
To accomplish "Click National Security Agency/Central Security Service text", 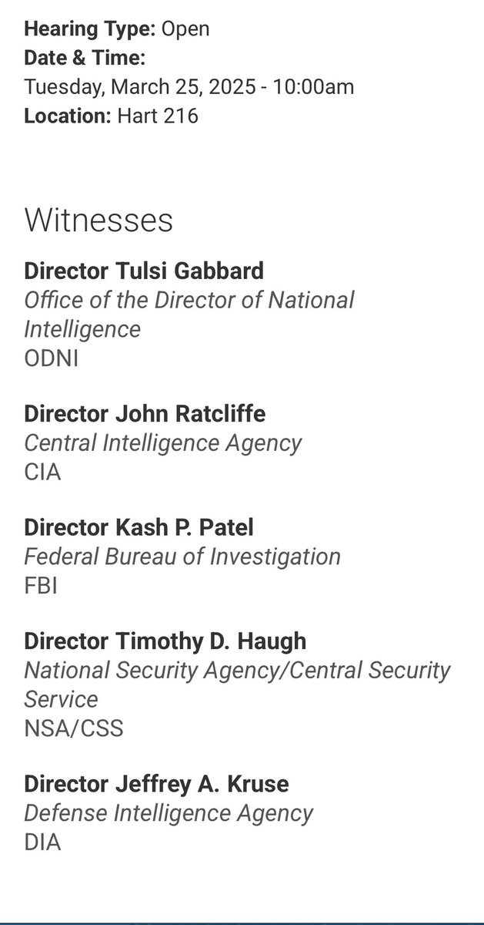I will (x=237, y=684).
